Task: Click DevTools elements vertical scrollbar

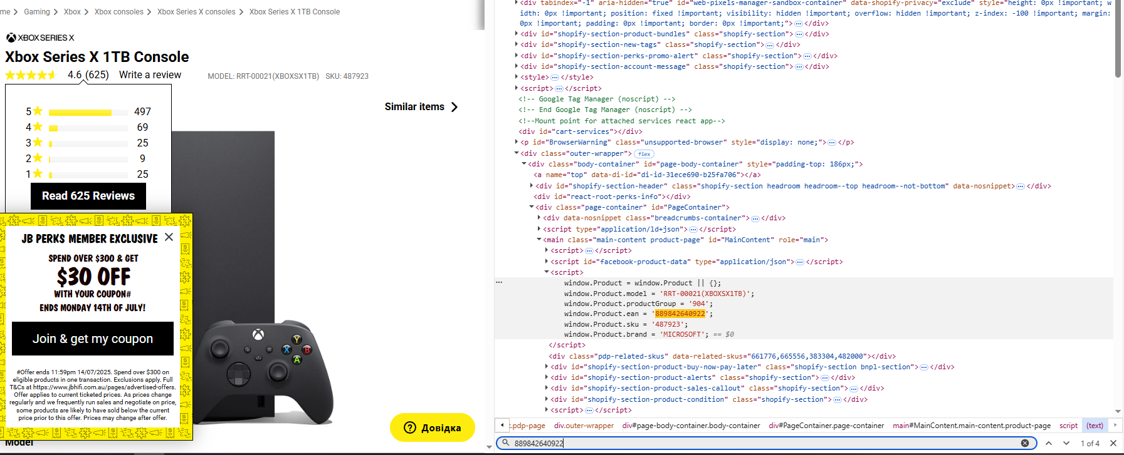Action: [1118, 39]
